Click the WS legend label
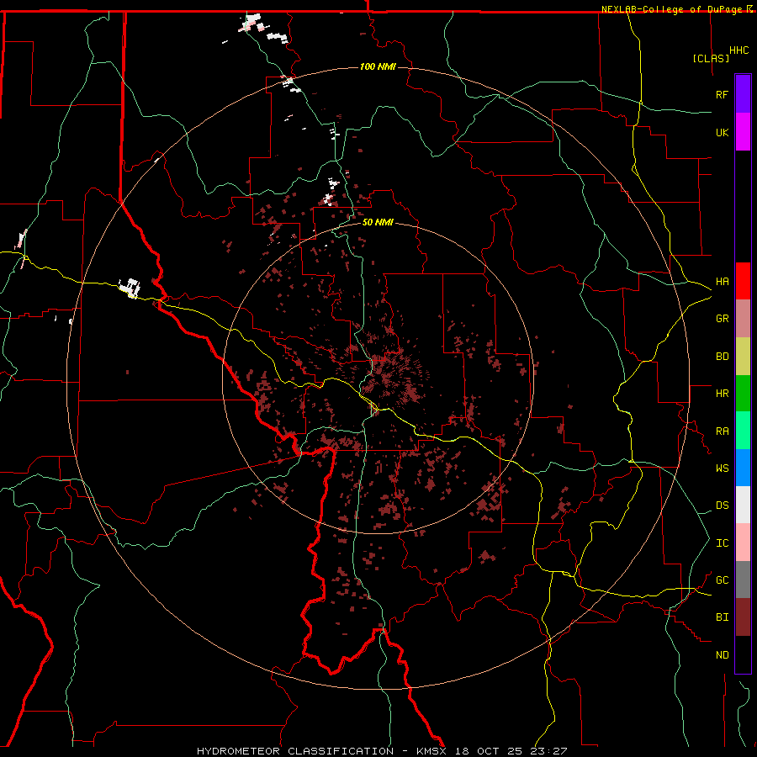This screenshot has width=757, height=757. point(723,468)
